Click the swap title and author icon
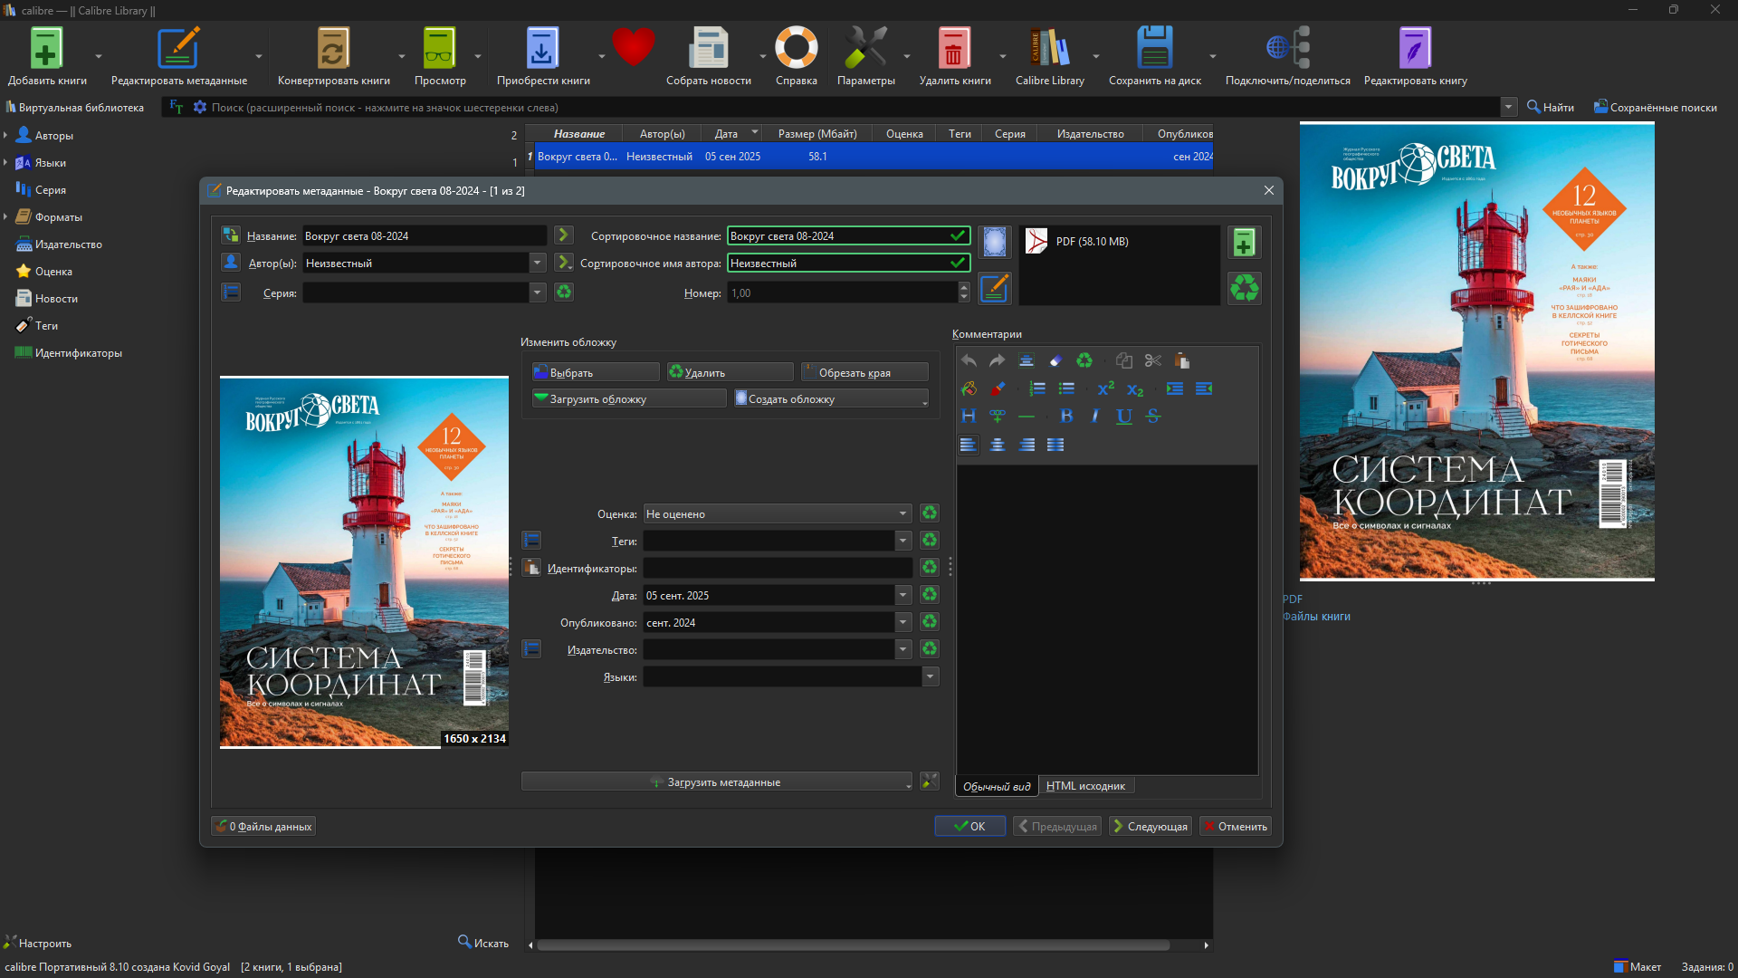This screenshot has width=1738, height=978. pos(230,235)
